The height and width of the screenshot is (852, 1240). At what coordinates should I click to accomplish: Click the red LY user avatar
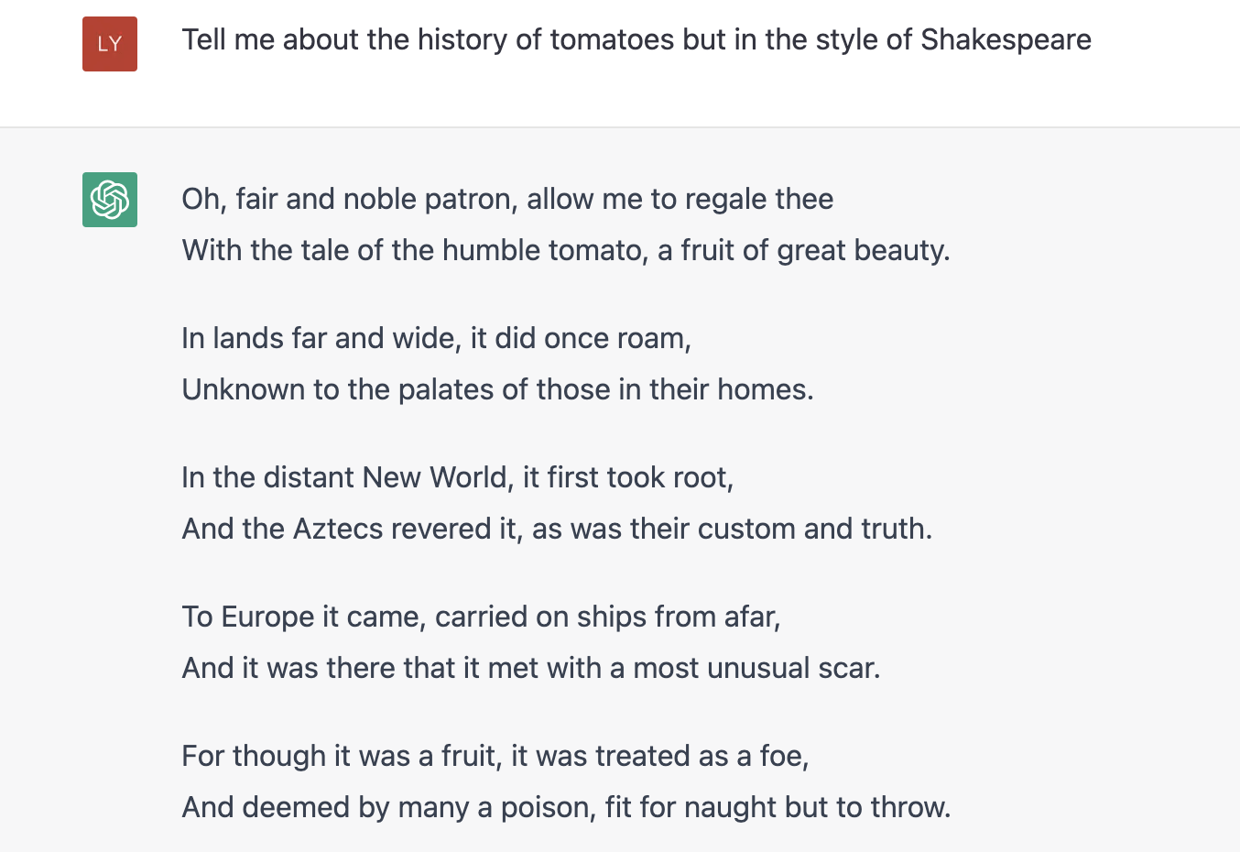110,44
